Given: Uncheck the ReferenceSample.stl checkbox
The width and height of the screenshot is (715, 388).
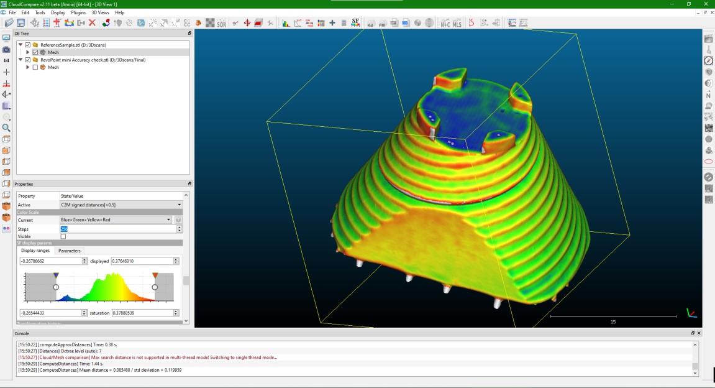Looking at the screenshot, I should pos(28,45).
